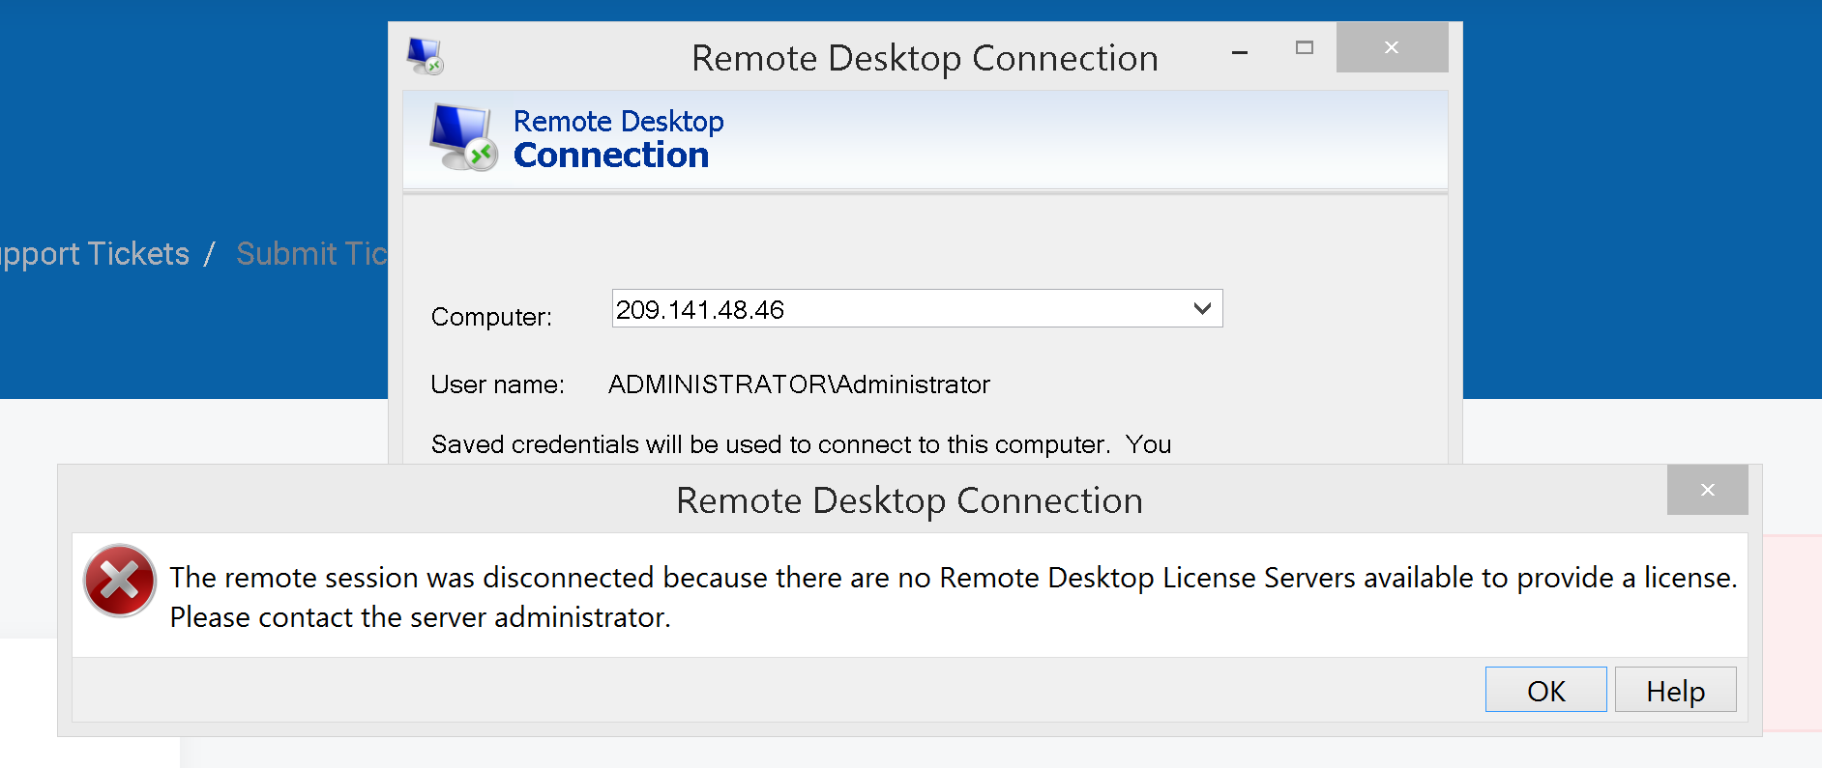Open the Submit Ticket breadcrumb link
The height and width of the screenshot is (768, 1822).
[x=311, y=254]
